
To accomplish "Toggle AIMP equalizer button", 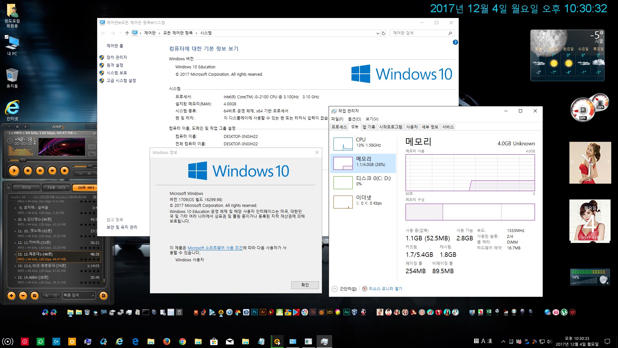I will pos(92,154).
